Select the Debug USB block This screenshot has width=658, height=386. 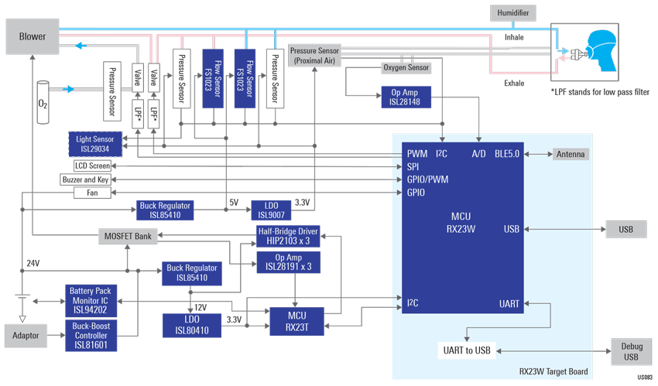click(631, 352)
